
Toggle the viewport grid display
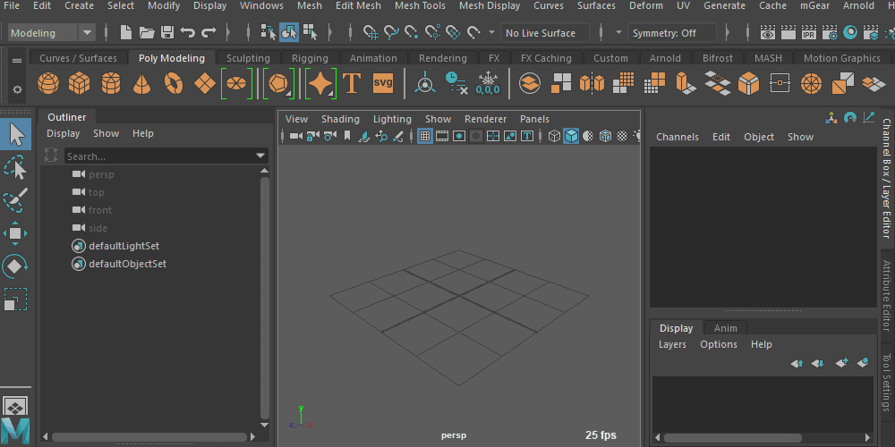coord(425,137)
